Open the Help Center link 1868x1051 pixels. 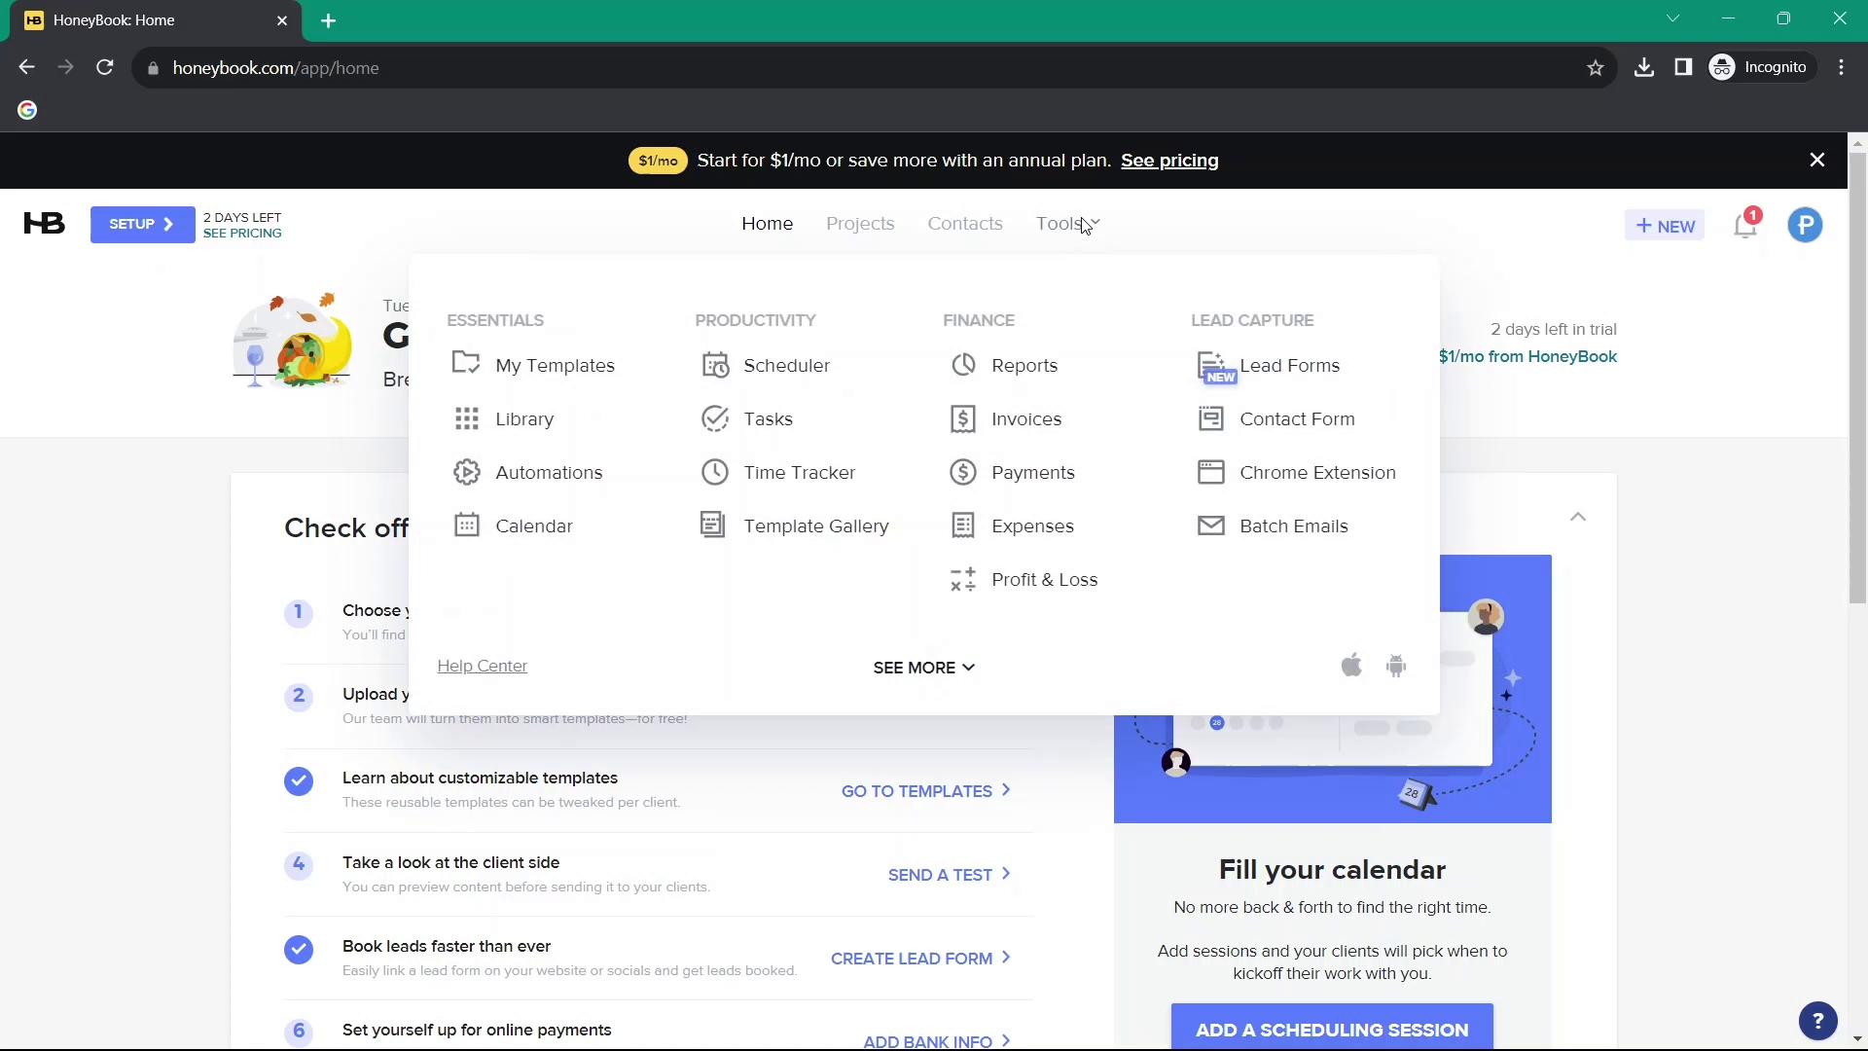tap(484, 665)
